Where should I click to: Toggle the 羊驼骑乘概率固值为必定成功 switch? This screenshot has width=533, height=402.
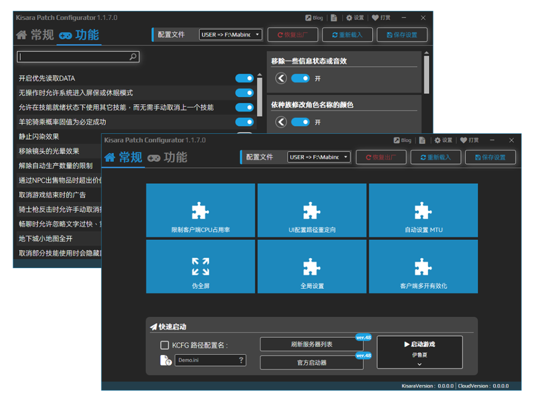click(x=244, y=122)
